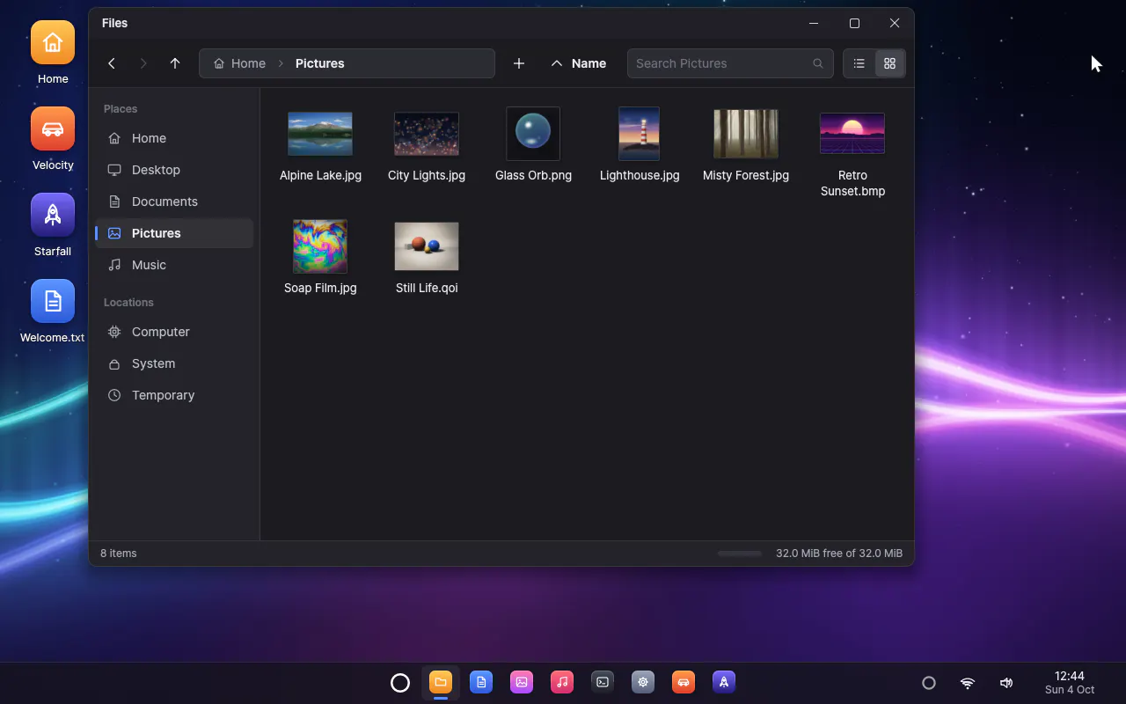Click the Places section header
Screen dimensions: 1126x704
121,109
